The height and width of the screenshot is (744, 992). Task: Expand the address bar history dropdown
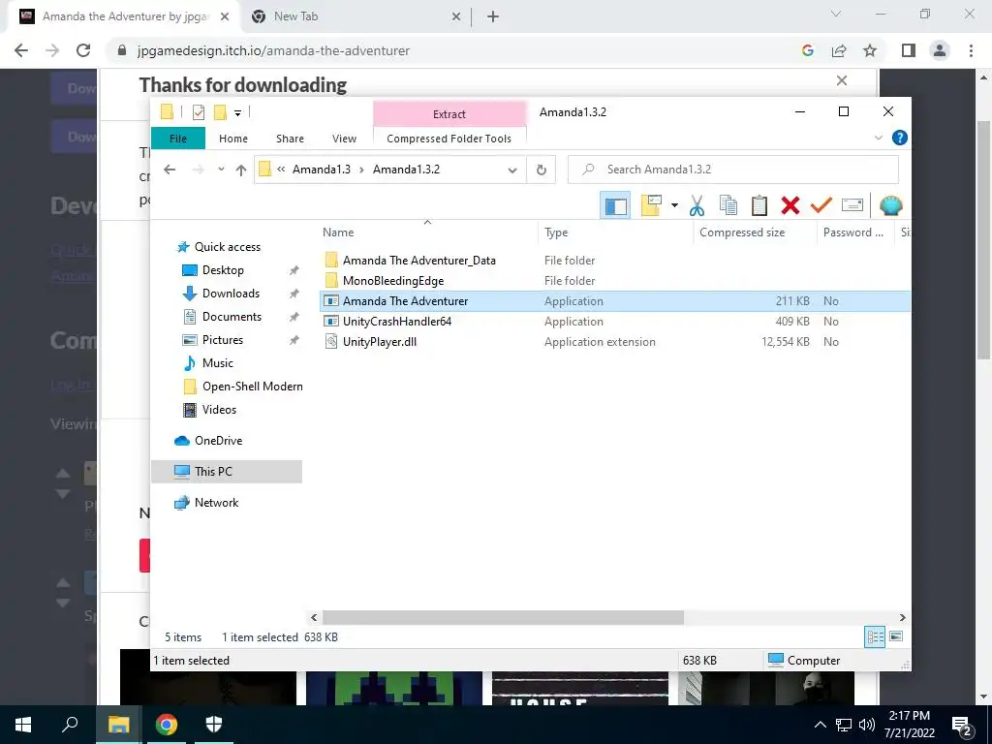(x=512, y=170)
